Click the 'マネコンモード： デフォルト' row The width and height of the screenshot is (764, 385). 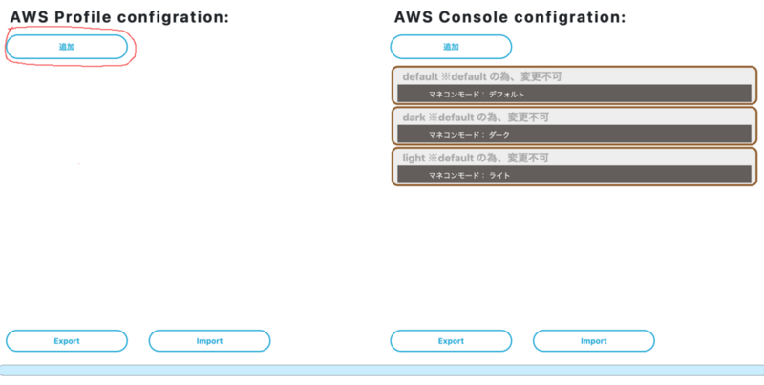pos(574,94)
